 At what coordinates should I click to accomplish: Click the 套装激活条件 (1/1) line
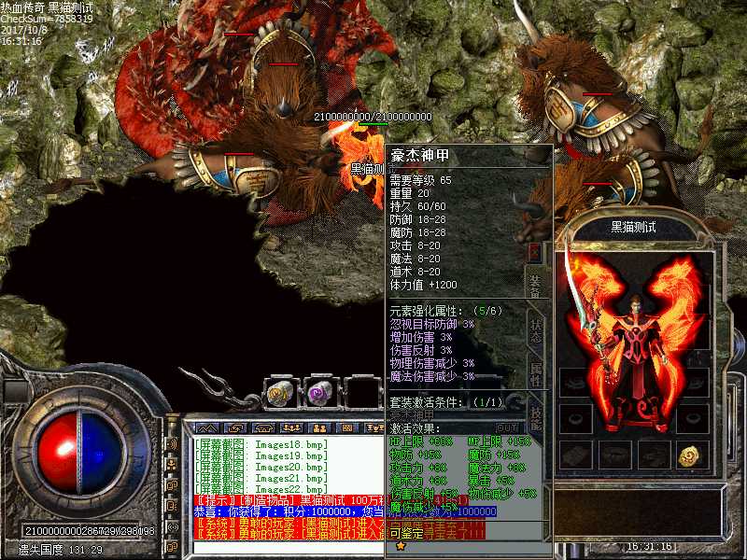point(446,402)
